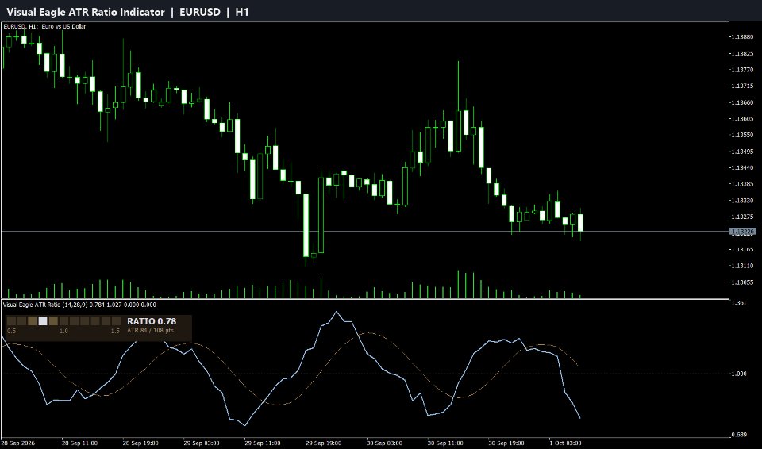Click the '28 Sep 11:00' time axis label
Screen dimensions: 762x449
tap(79, 443)
